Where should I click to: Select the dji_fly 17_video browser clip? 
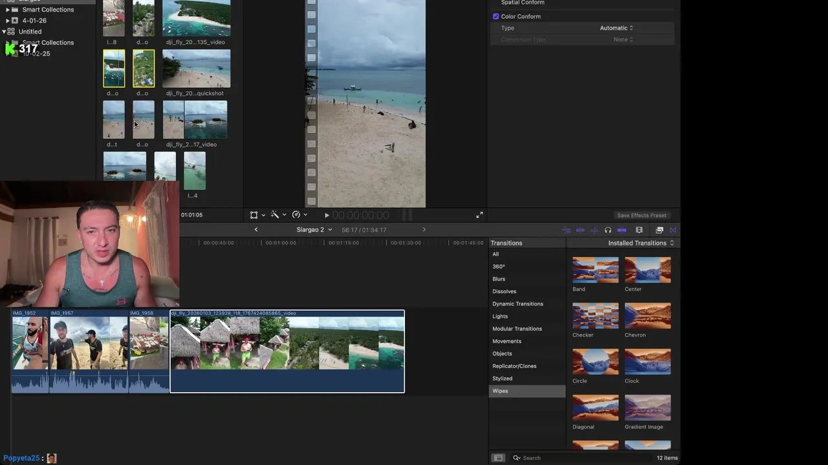(x=195, y=119)
